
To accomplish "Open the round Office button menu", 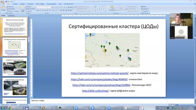I will 2,2.
